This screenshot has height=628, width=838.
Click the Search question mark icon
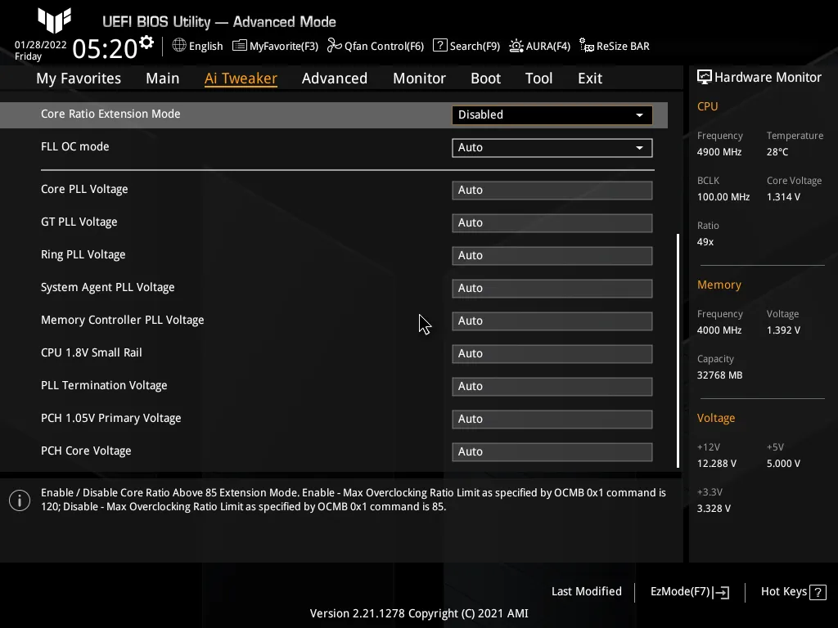click(x=439, y=46)
